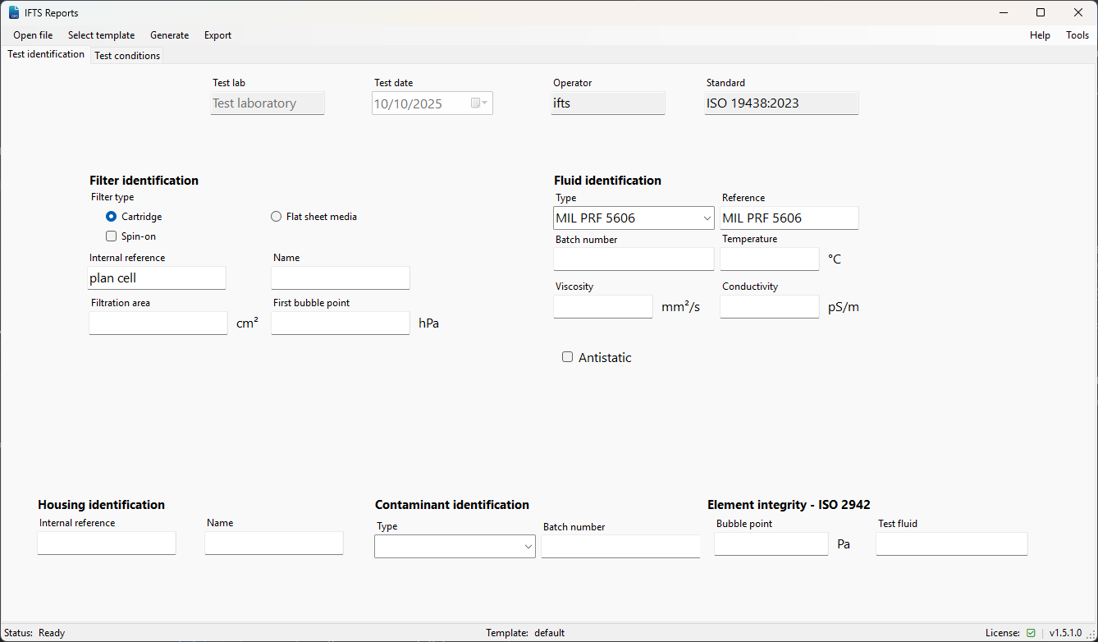Open the Tools menu
The width and height of the screenshot is (1098, 642).
coord(1077,35)
